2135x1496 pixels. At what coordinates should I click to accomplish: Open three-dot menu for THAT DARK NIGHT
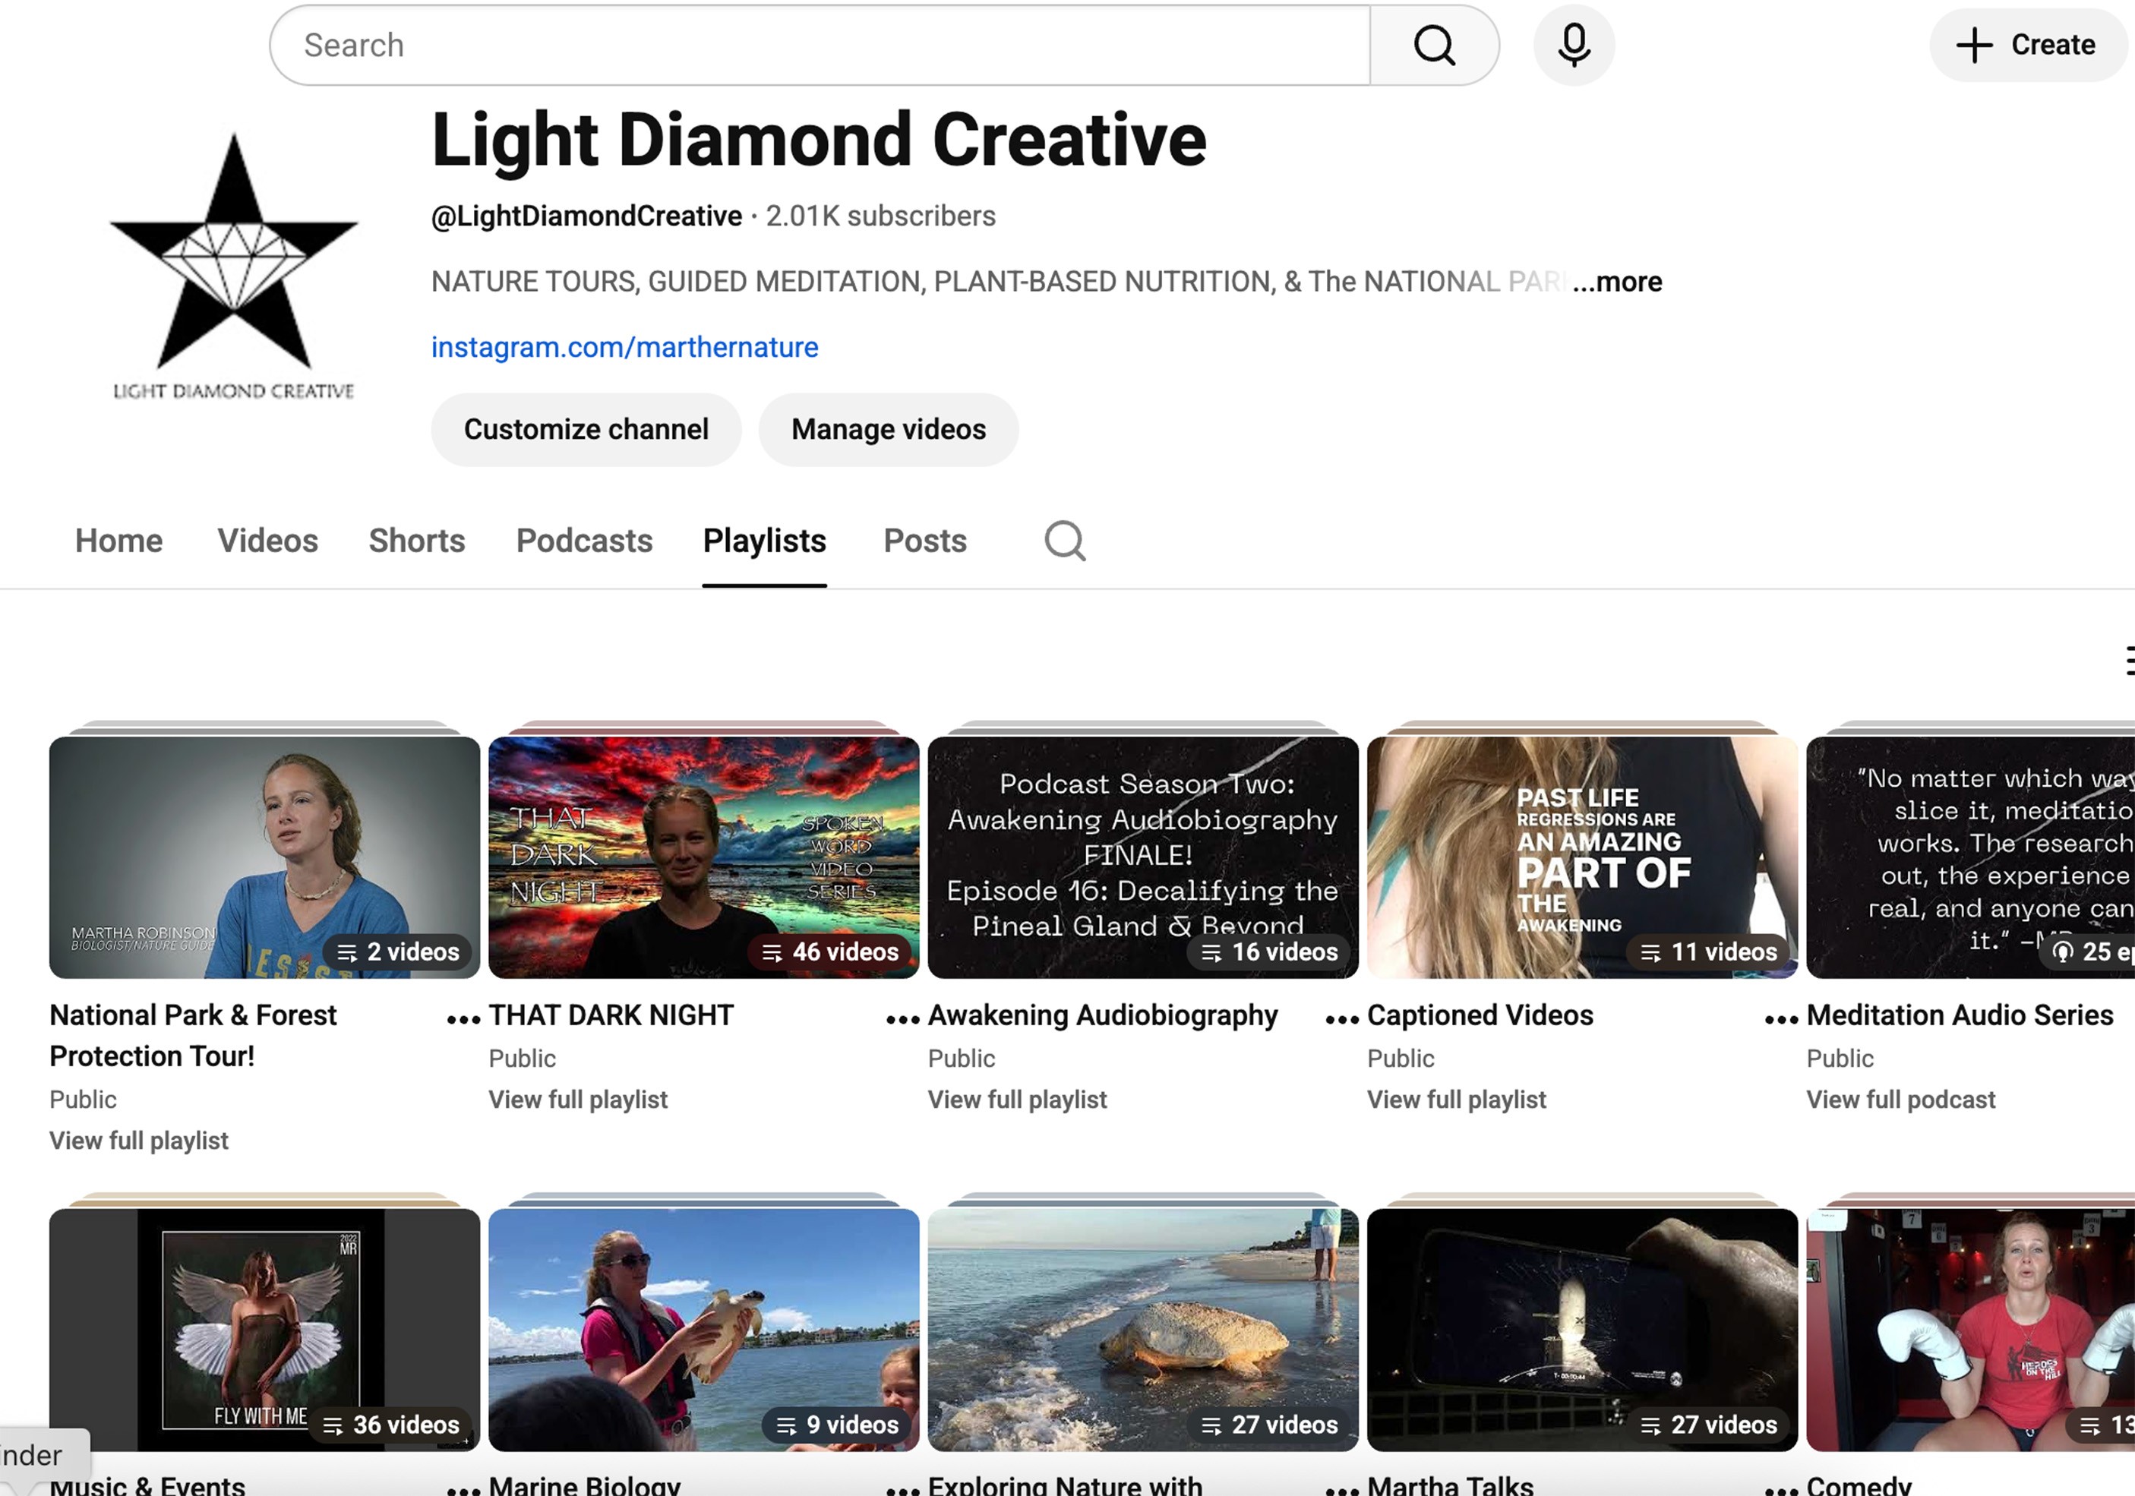[902, 1019]
